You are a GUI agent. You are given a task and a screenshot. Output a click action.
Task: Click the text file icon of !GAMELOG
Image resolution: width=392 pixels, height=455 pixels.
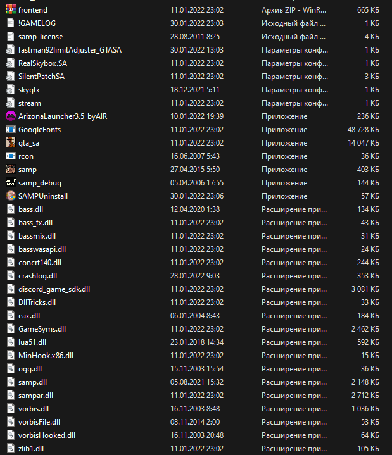[x=11, y=23]
